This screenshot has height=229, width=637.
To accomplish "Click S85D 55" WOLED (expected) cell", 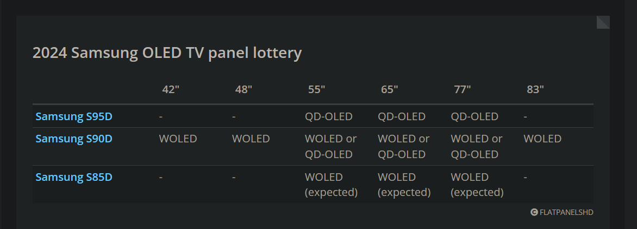I will [332, 185].
